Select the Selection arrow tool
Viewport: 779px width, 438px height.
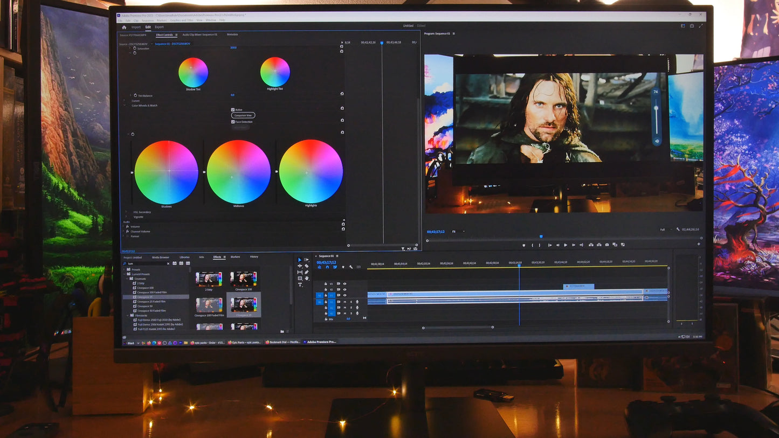(x=300, y=260)
